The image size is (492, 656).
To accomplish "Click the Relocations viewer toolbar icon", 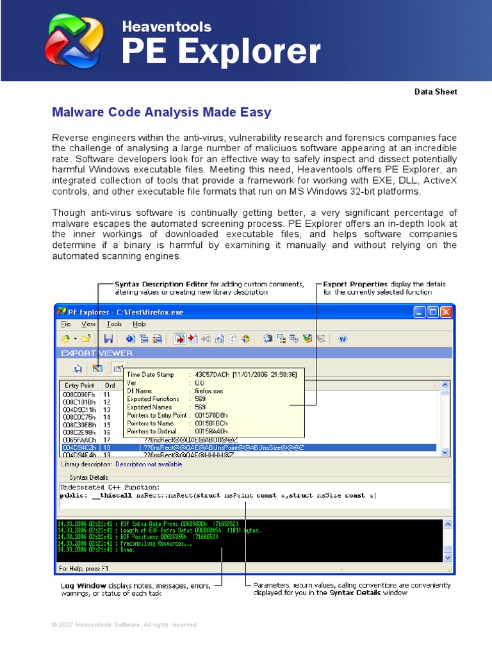I will tap(219, 339).
